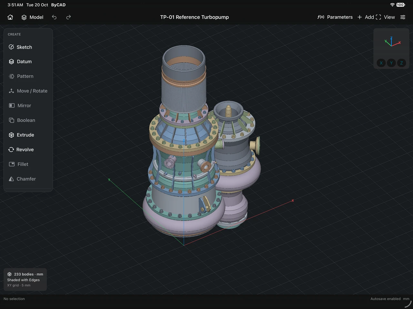Undo the last action
Viewport: 413px width, 309px height.
click(x=54, y=17)
